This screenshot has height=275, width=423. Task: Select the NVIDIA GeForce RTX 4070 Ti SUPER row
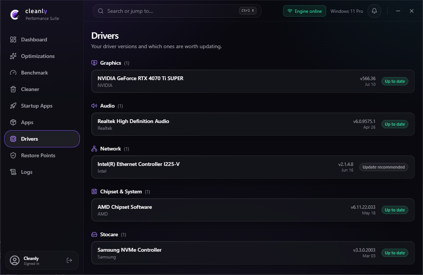253,81
